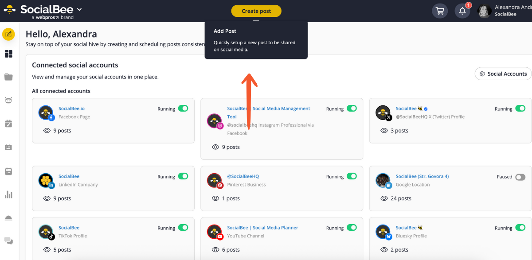
Task: Open the AI robot sidebar icon
Action: point(8,101)
